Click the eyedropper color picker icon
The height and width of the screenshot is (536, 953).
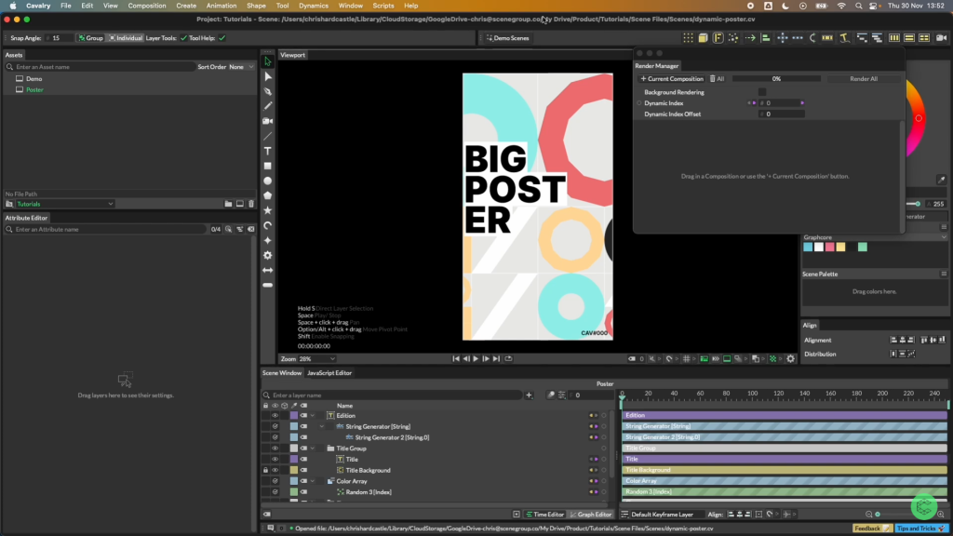941,180
